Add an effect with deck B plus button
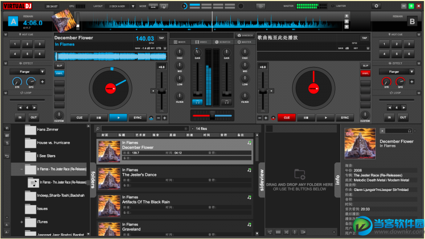 (x=412, y=82)
